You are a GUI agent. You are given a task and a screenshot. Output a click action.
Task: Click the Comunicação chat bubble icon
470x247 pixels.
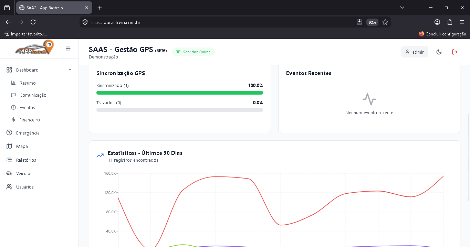pyautogui.click(x=13, y=95)
